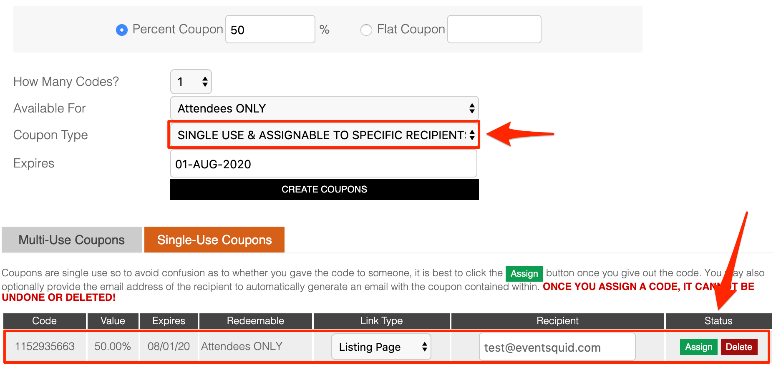Click the percent coupon value field
781x370 pixels.
pos(270,29)
